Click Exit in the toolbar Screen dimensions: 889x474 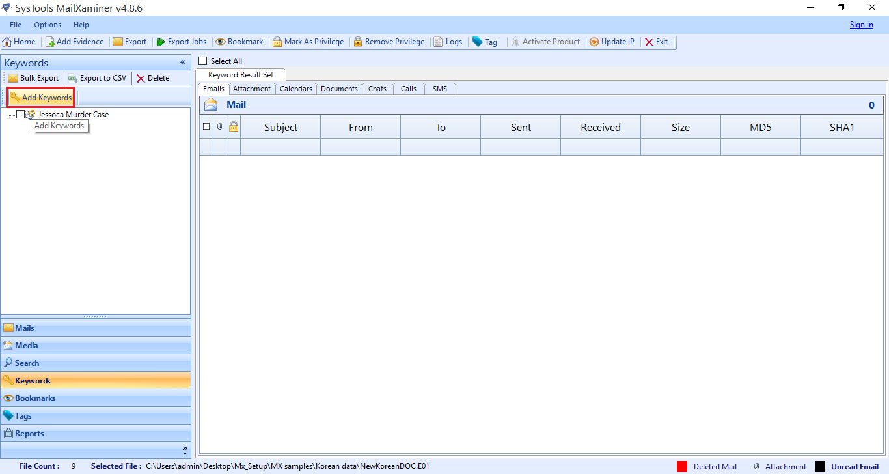(657, 42)
